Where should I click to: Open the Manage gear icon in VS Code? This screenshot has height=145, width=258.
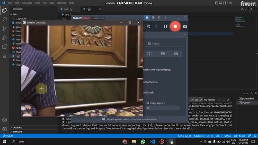[x=4, y=129]
